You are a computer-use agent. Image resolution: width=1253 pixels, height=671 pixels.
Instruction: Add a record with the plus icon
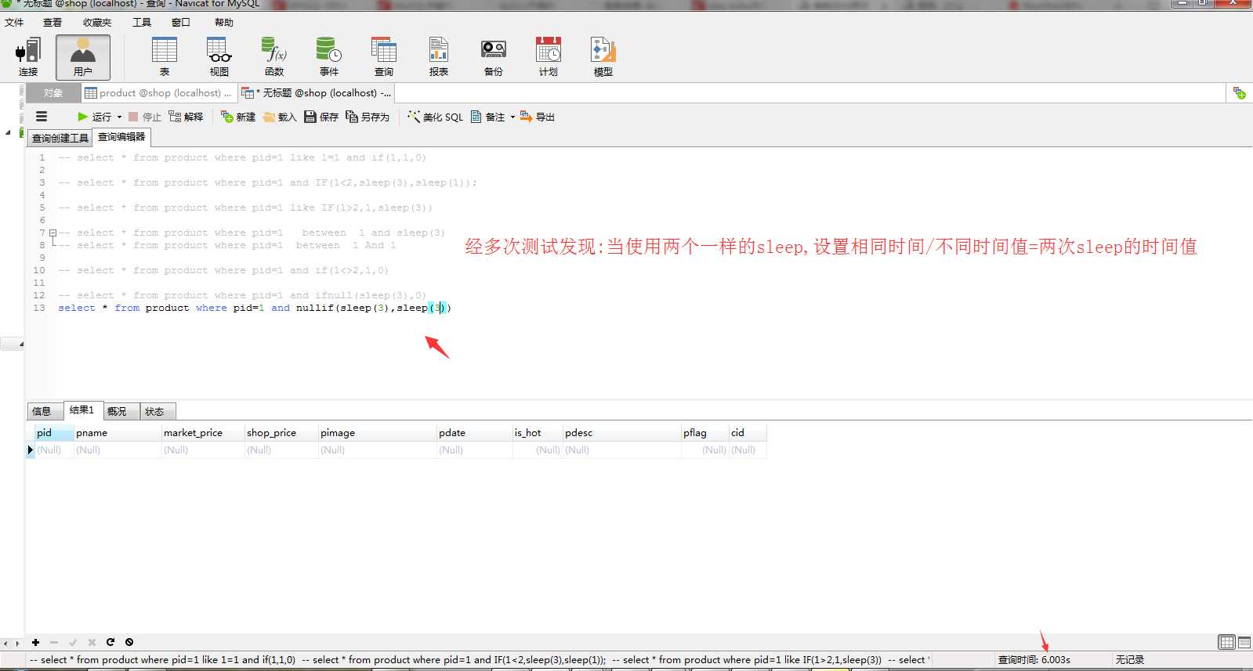35,642
